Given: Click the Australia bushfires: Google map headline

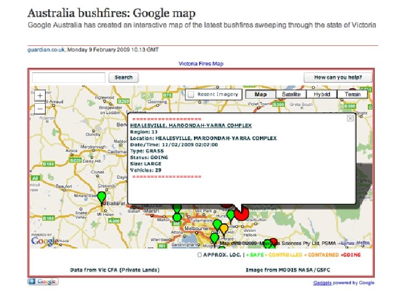Looking at the screenshot, I should (112, 13).
